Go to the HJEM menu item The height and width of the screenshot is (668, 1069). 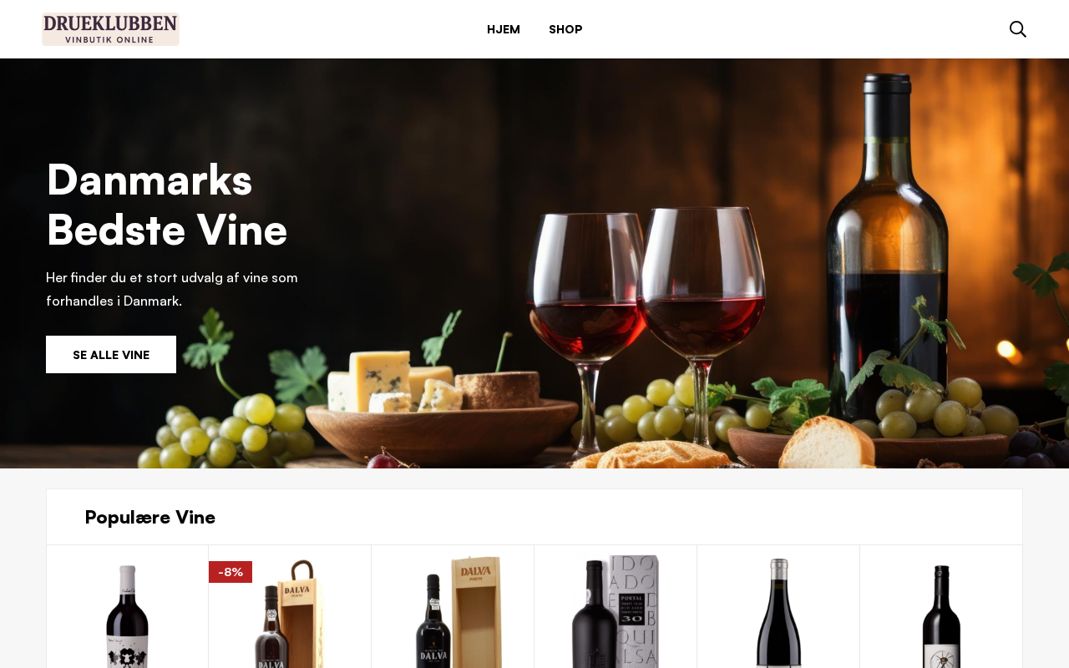pos(504,29)
